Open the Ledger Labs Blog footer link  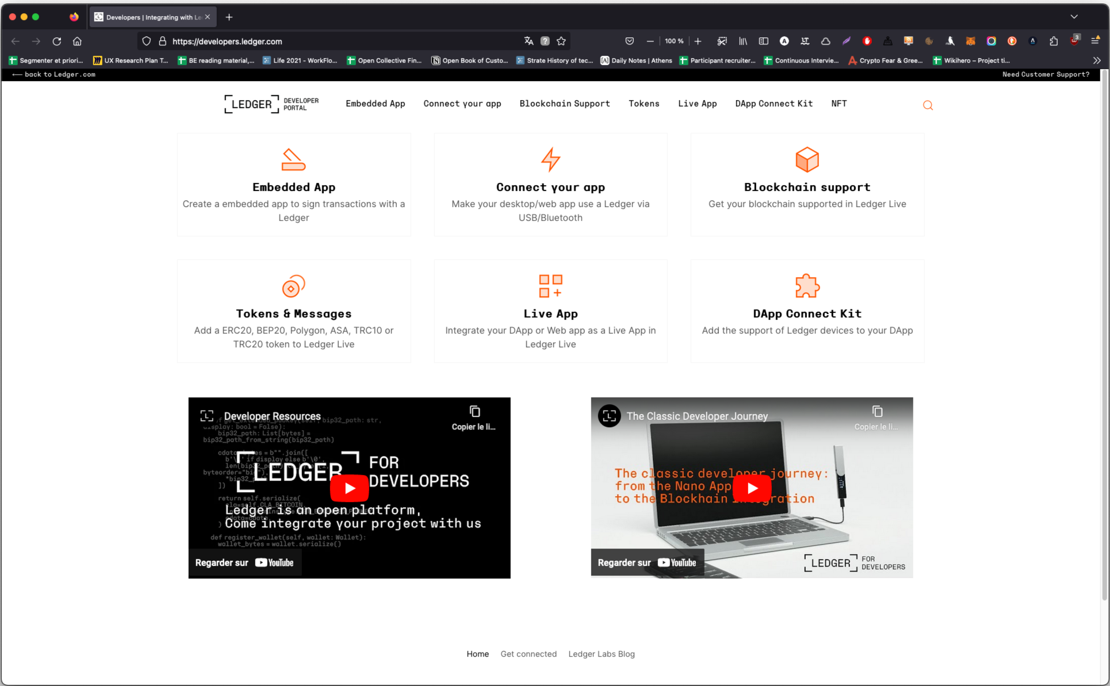(x=601, y=654)
